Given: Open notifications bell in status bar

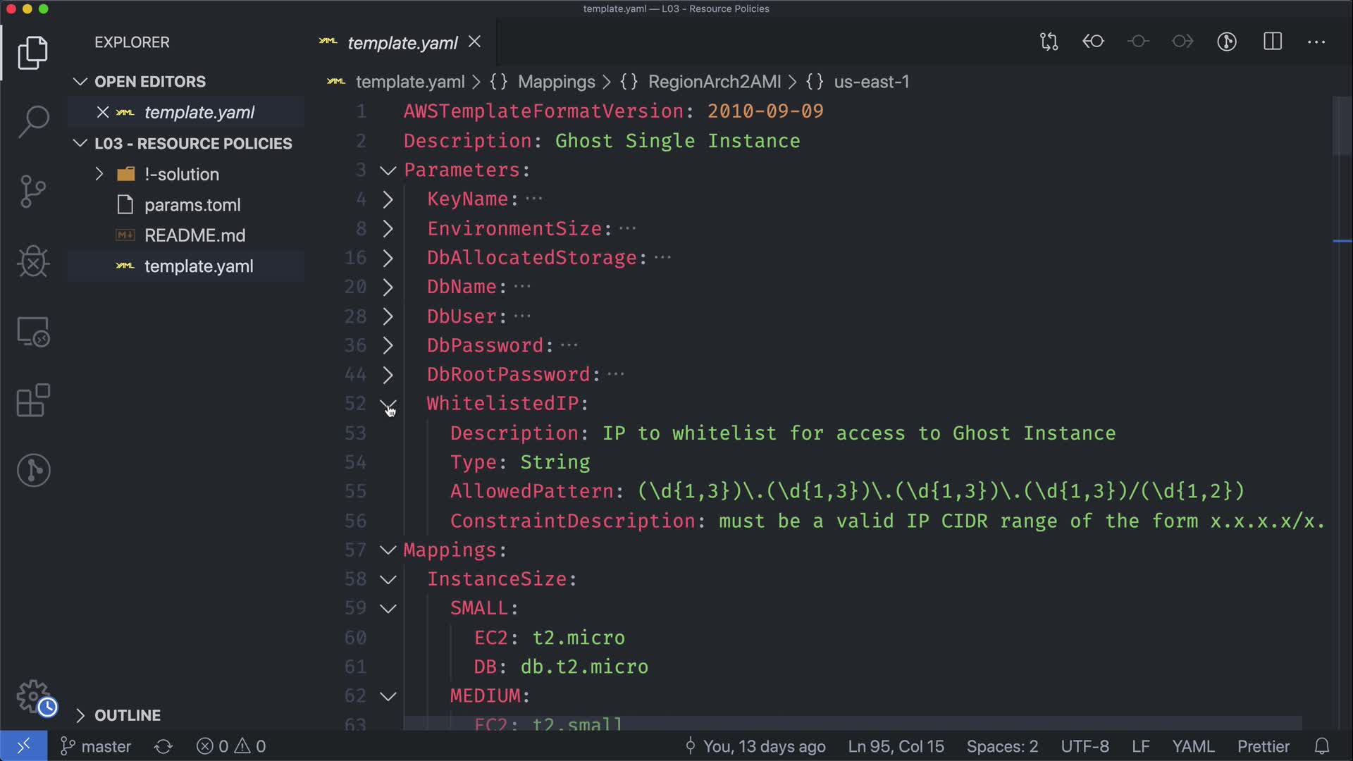Looking at the screenshot, I should coord(1322,746).
